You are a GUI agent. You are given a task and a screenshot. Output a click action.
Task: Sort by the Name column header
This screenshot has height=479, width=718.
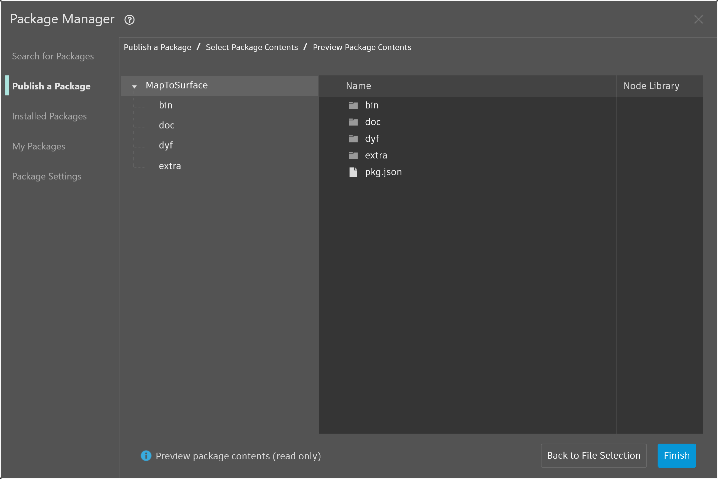tap(358, 86)
